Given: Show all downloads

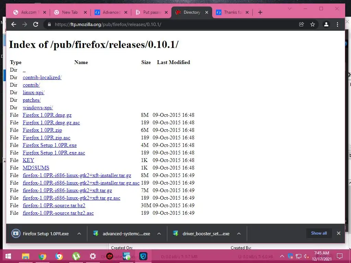Looking at the screenshot, I should [x=319, y=233].
